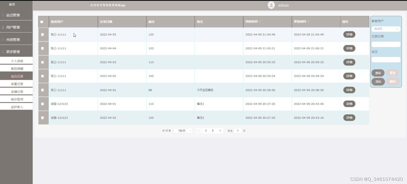Check the 张三 row dated 2022-04-02
Viewport: 407px width, 184px height.
[42, 76]
